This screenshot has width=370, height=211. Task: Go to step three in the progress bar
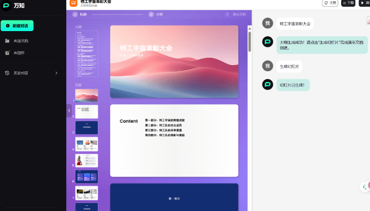pos(235,14)
